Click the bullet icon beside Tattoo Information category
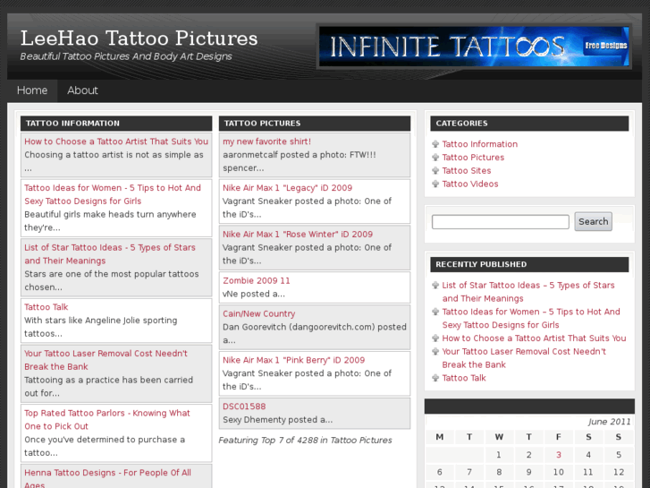Screen dimensions: 650x488 [x=435, y=144]
